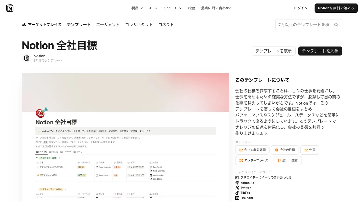Switch to コンサルタント tab
Screen dimensions: 364x202
pyautogui.click(x=139, y=25)
